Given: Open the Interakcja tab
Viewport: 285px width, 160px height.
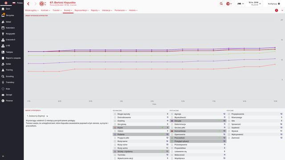Looking at the screenshot, I should [x=107, y=10].
